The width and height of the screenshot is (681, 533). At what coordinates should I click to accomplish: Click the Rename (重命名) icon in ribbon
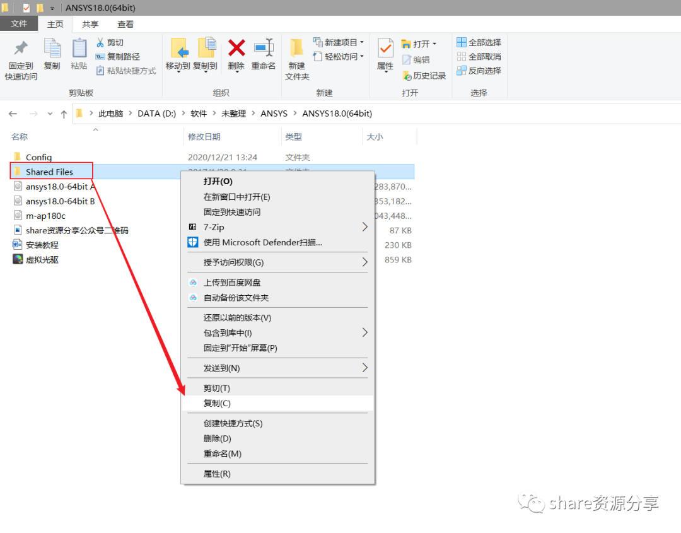tap(264, 48)
